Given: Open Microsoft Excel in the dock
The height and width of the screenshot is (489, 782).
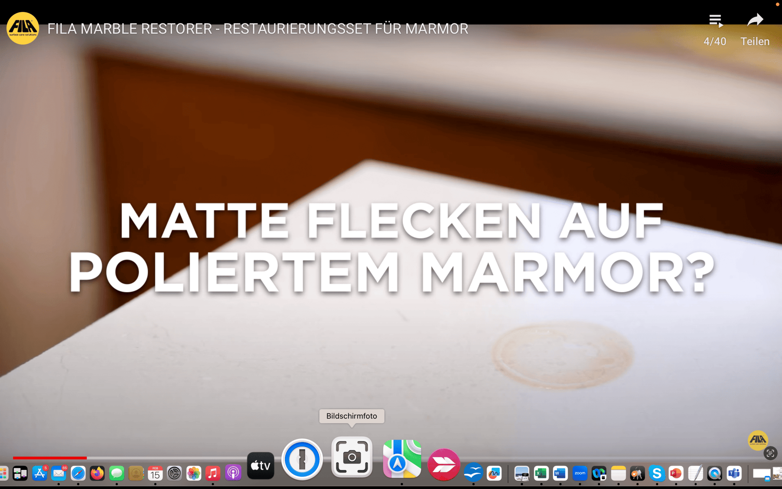Looking at the screenshot, I should [x=541, y=473].
